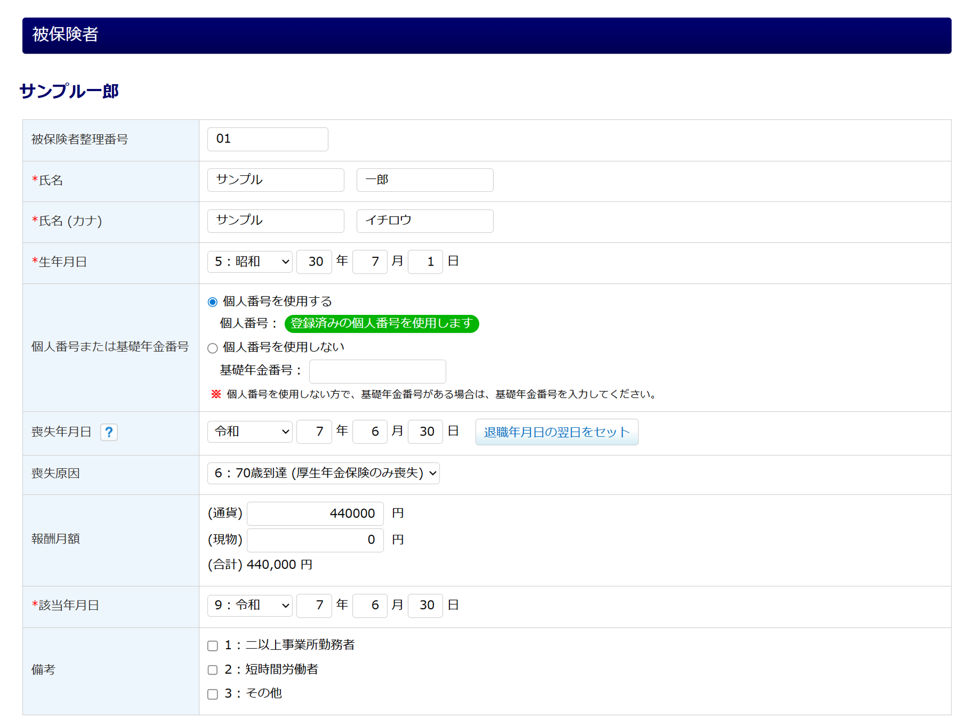Click the 氏名 given name field 一郎
The image size is (974, 728).
[425, 180]
